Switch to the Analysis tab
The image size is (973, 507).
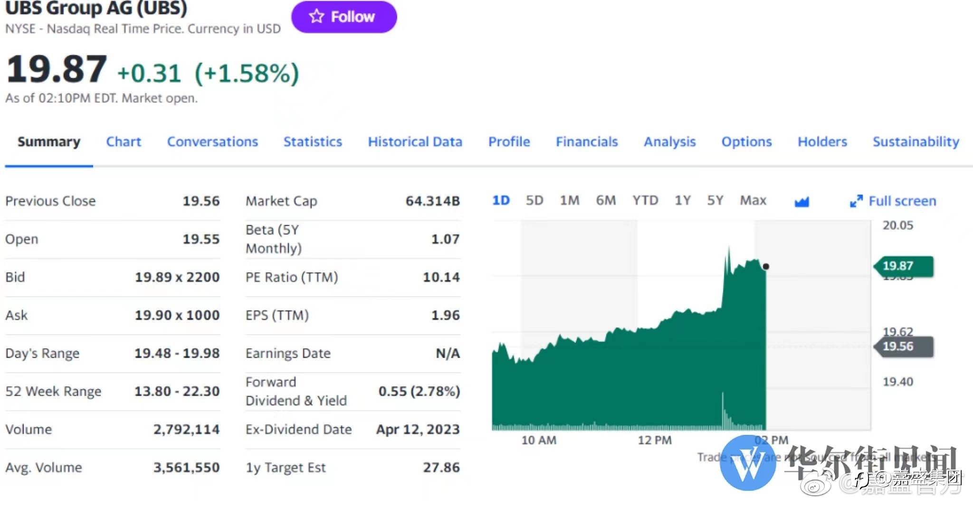[x=670, y=141]
